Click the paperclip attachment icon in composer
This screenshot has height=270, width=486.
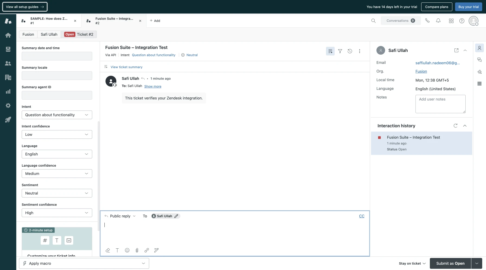point(137,250)
